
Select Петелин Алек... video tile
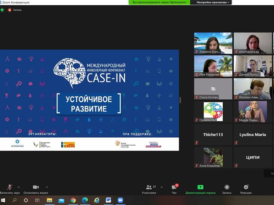pyautogui.click(x=253, y=89)
